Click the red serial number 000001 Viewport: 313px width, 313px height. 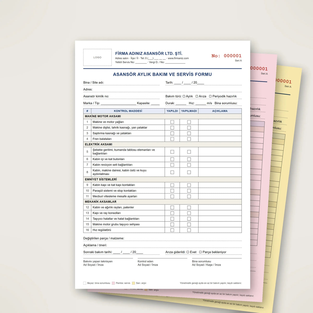click(x=233, y=56)
